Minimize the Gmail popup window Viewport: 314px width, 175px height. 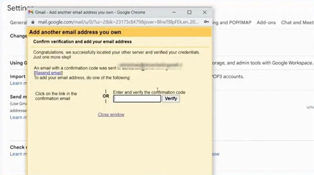pyautogui.click(x=174, y=12)
